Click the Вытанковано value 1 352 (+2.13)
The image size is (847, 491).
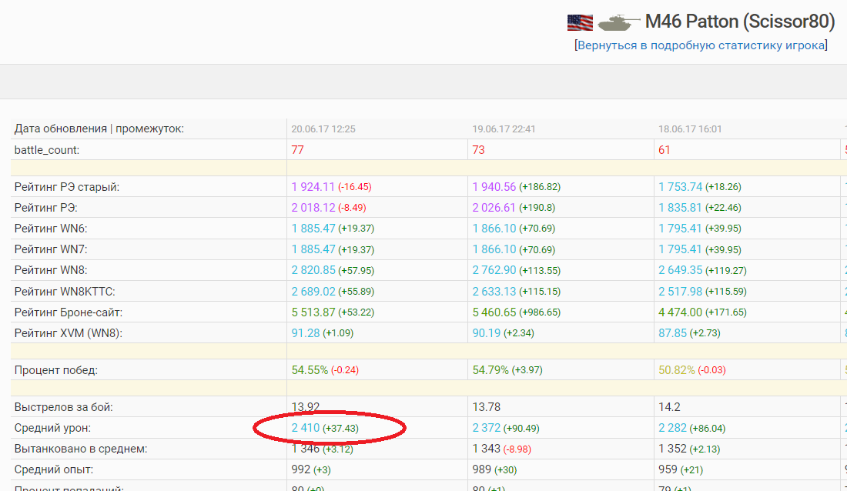coord(688,449)
